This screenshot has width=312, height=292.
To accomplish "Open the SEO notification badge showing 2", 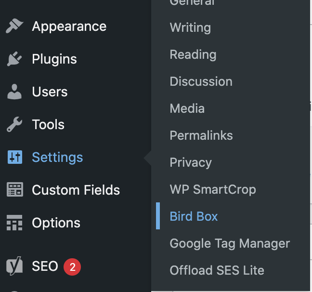I will click(72, 267).
